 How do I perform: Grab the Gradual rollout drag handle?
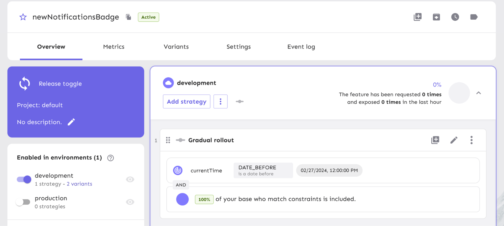tap(168, 140)
